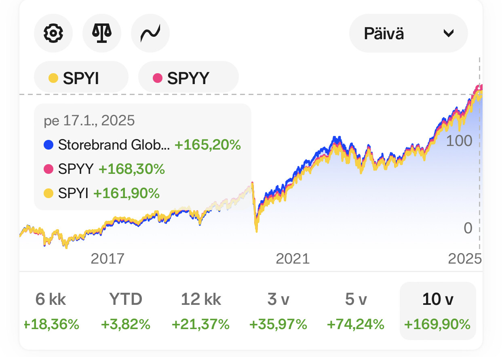Select the curve line chart icon
The image size is (502, 357).
pyautogui.click(x=150, y=34)
